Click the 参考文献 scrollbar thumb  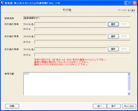(x=129, y=83)
